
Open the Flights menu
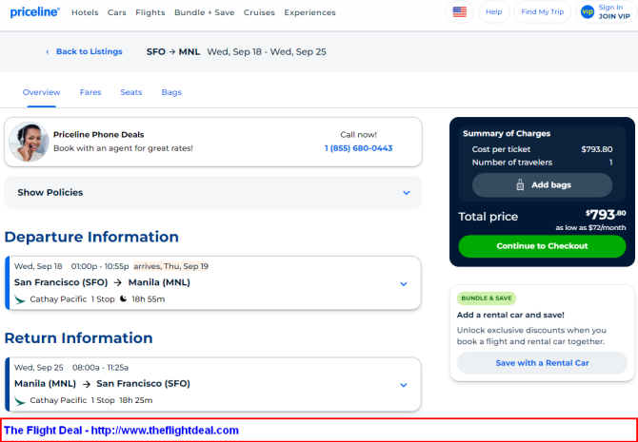pyautogui.click(x=150, y=12)
